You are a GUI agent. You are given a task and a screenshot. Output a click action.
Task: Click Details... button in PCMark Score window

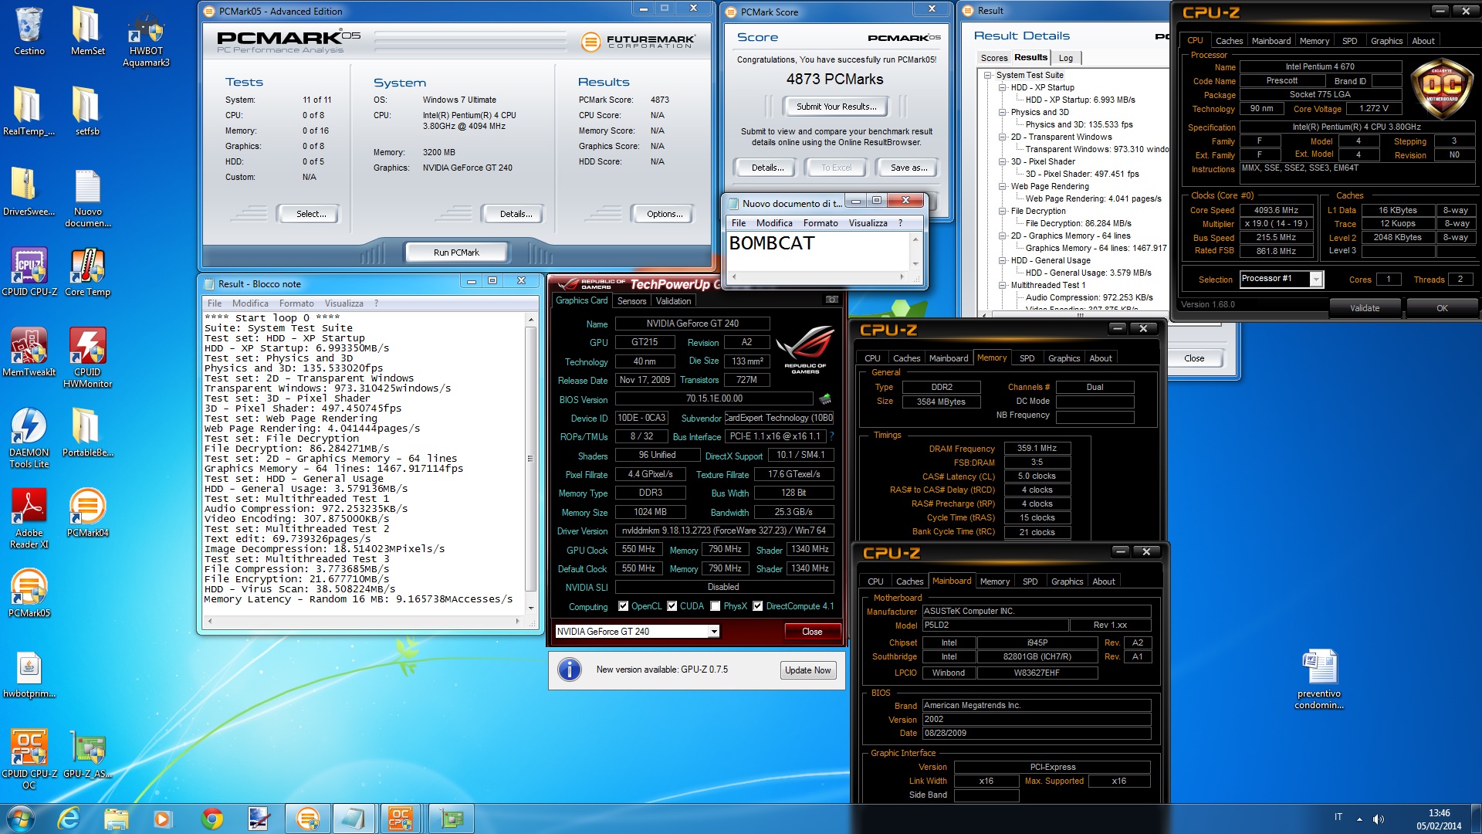767,168
